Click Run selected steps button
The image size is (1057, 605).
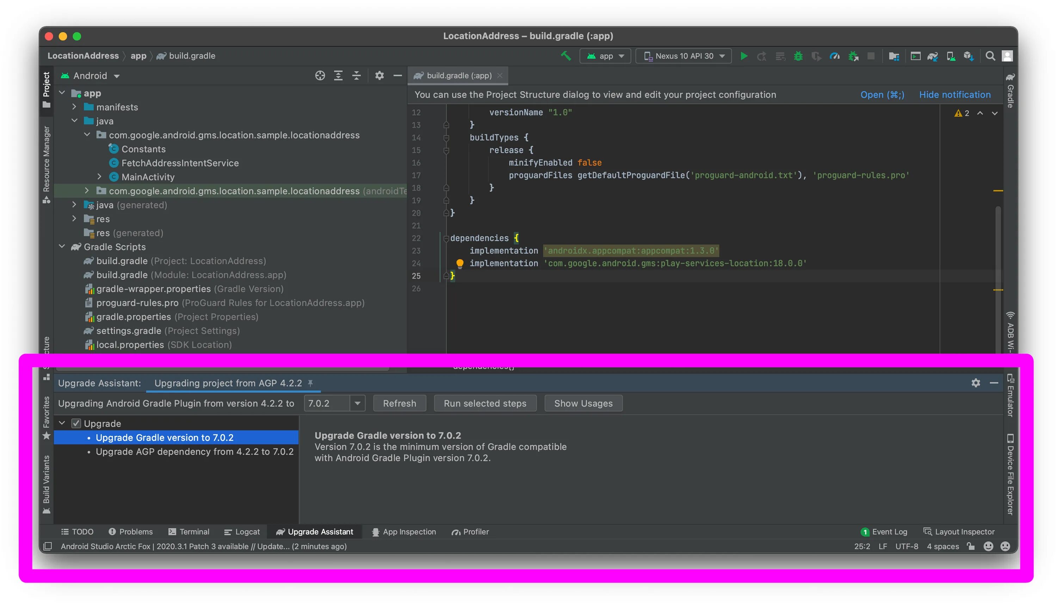485,403
